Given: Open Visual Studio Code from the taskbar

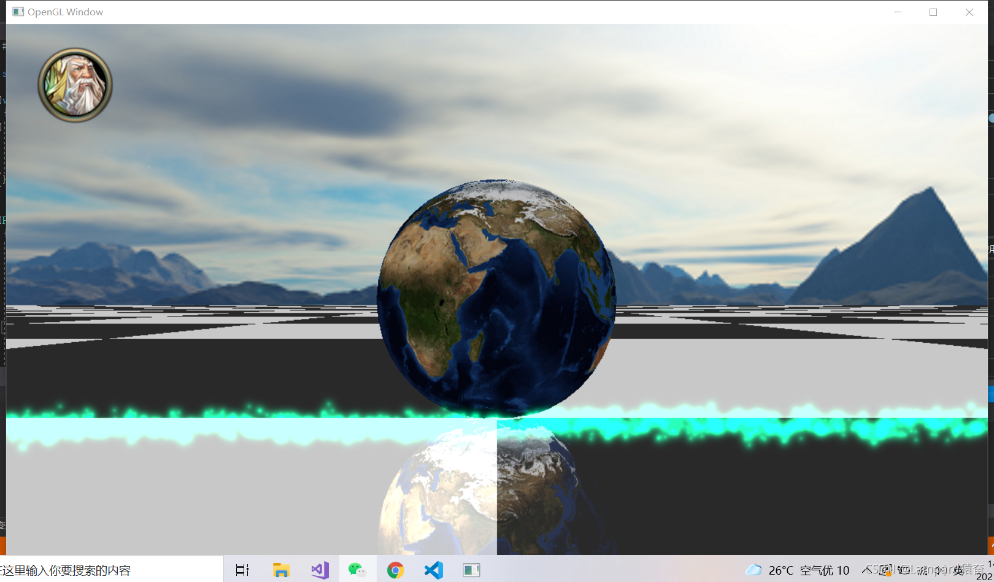Looking at the screenshot, I should (x=434, y=570).
